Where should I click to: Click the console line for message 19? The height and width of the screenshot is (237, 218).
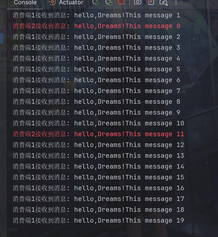coord(98,221)
